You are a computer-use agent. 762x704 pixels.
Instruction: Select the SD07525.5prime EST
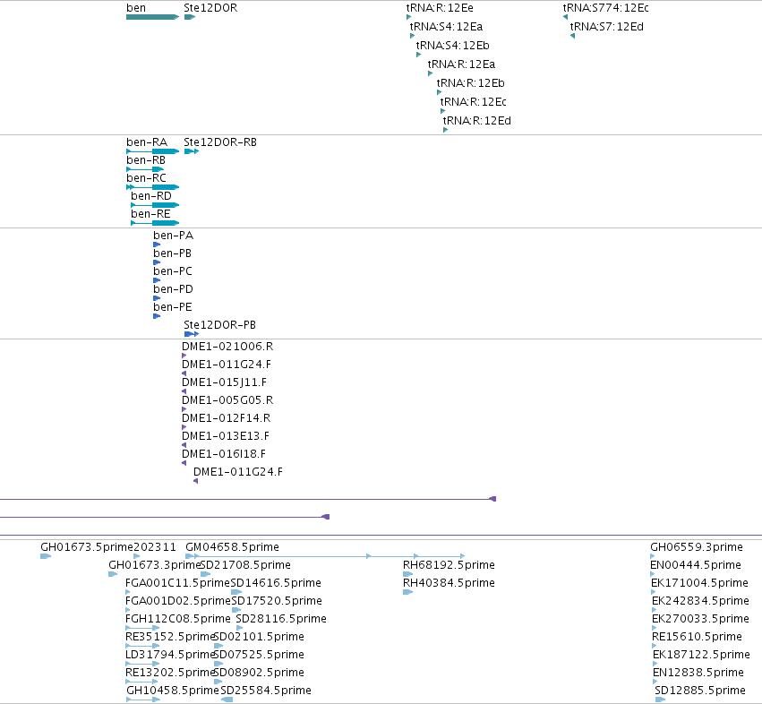[x=259, y=655]
